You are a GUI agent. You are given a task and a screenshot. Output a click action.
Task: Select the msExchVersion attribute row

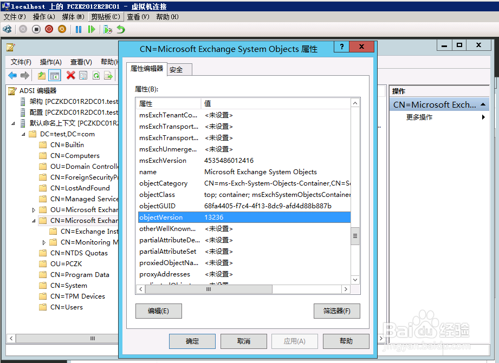[244, 161]
